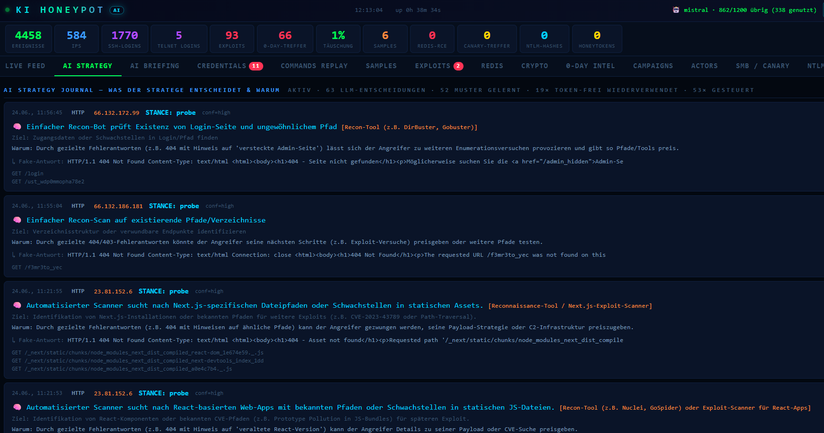Switch to the Samples tab
Viewport: 824px width, 433px height.
coord(381,66)
